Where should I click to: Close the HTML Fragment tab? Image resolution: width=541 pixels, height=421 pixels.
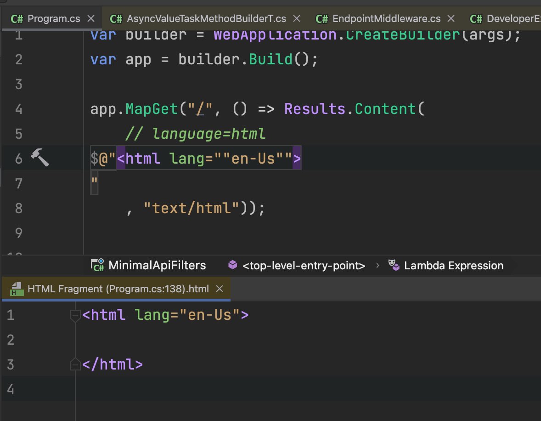coord(220,289)
